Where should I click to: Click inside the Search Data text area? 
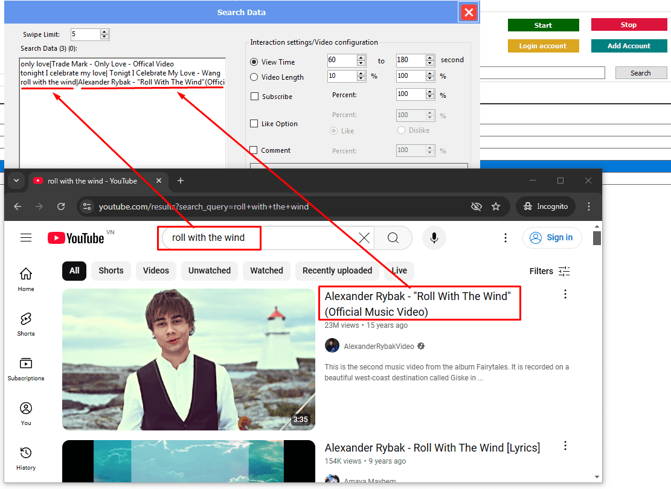[x=123, y=113]
